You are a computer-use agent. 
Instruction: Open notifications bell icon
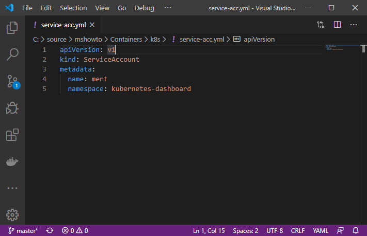point(356,231)
